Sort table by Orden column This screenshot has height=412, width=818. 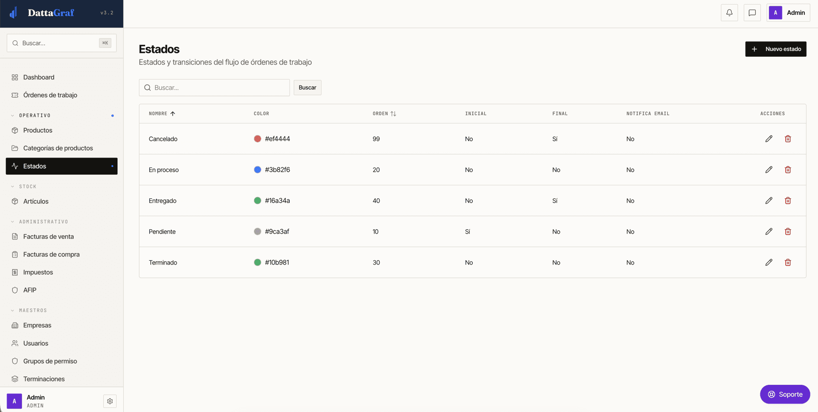tap(384, 114)
